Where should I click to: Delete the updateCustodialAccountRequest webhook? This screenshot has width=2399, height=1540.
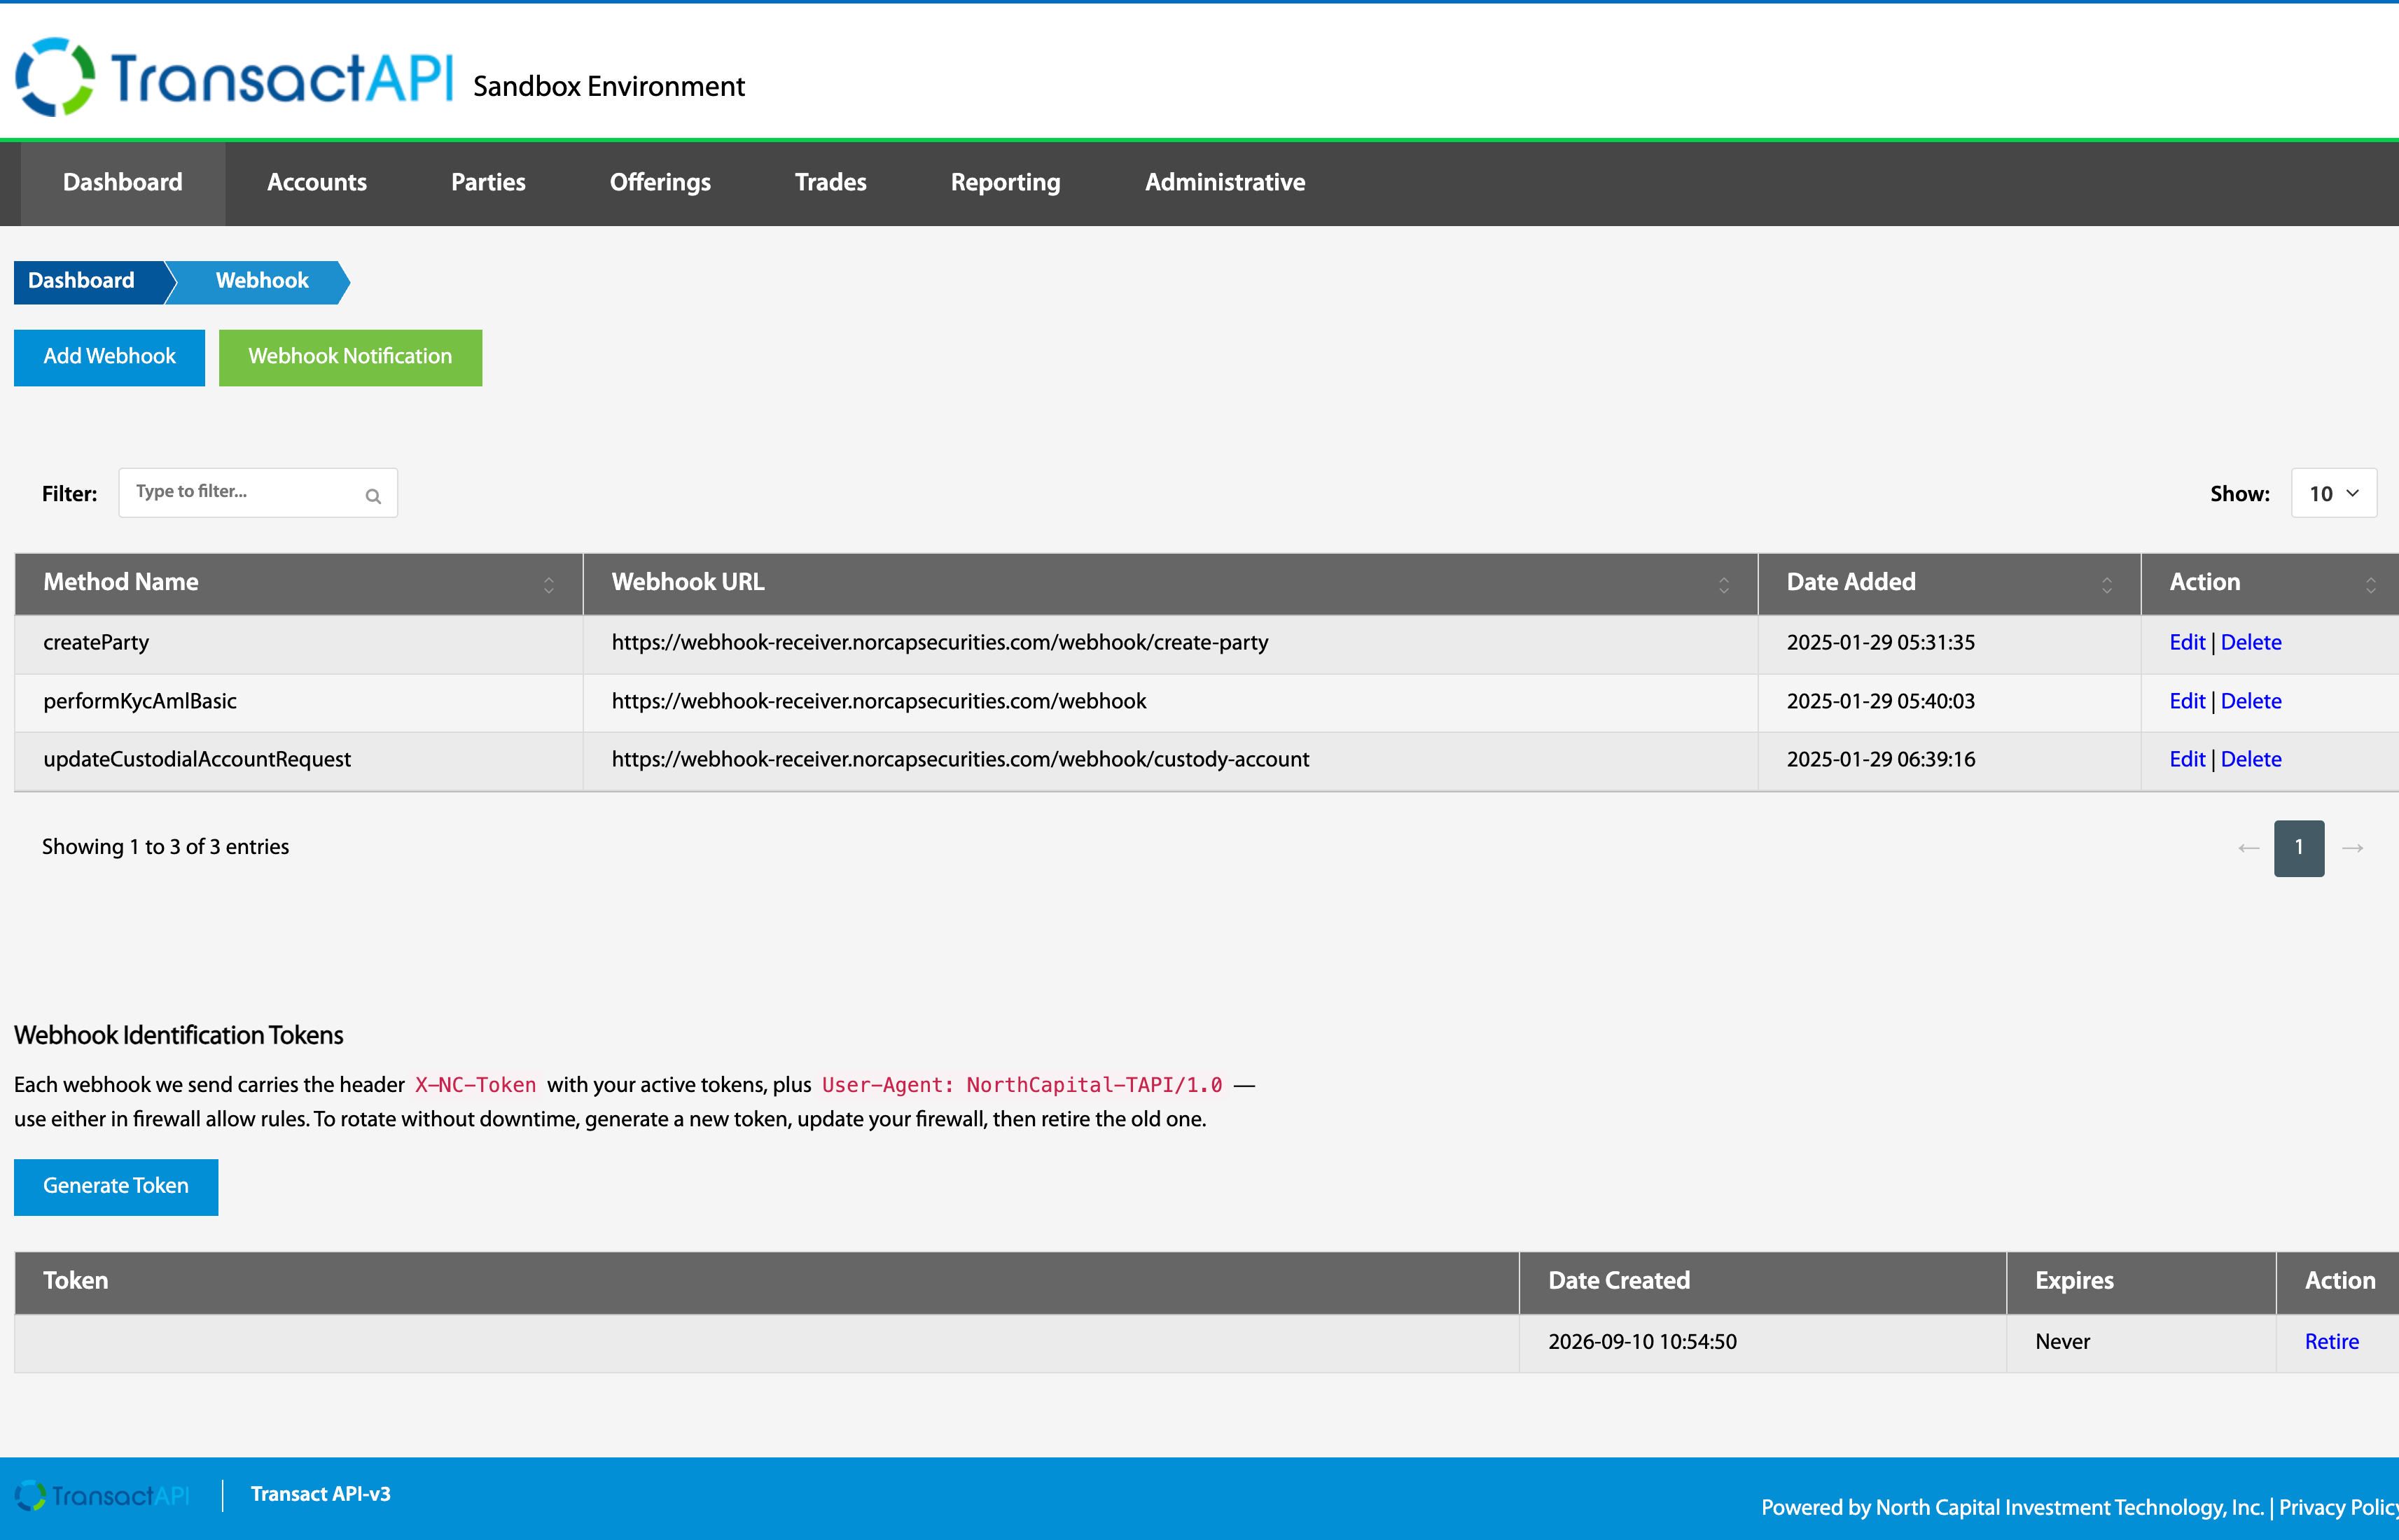click(x=2251, y=760)
